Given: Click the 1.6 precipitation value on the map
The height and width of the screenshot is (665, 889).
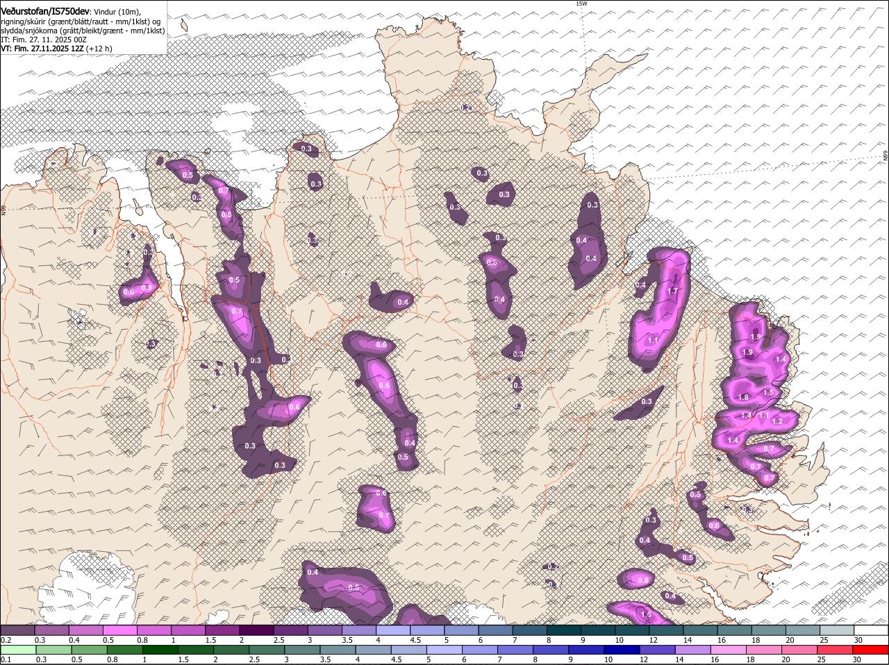Looking at the screenshot, I should (647, 615).
